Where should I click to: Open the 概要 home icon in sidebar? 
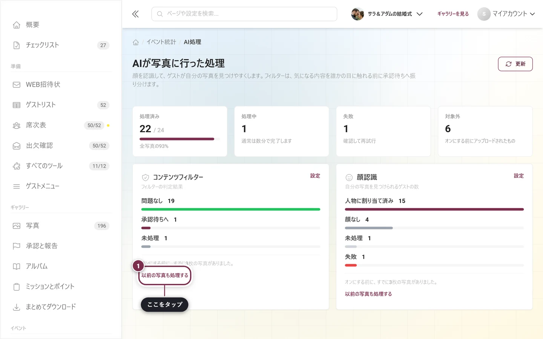[17, 25]
